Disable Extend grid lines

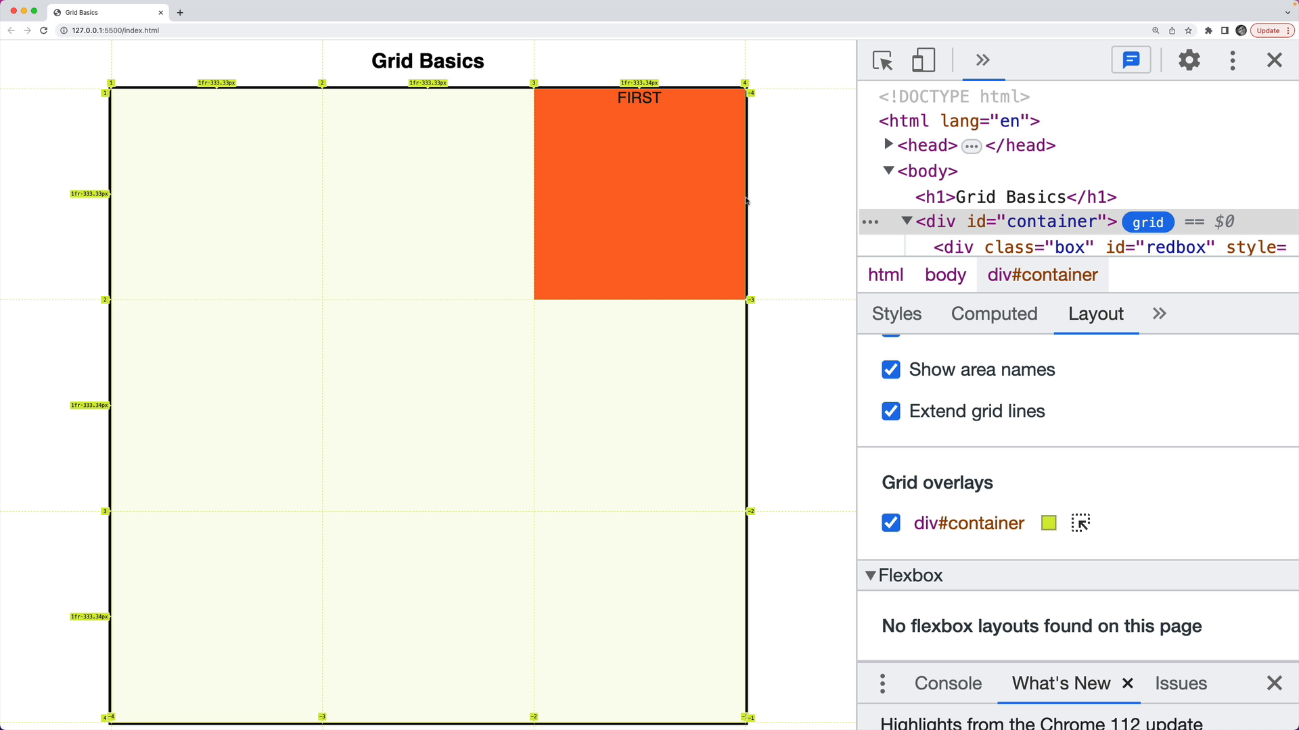pyautogui.click(x=891, y=412)
